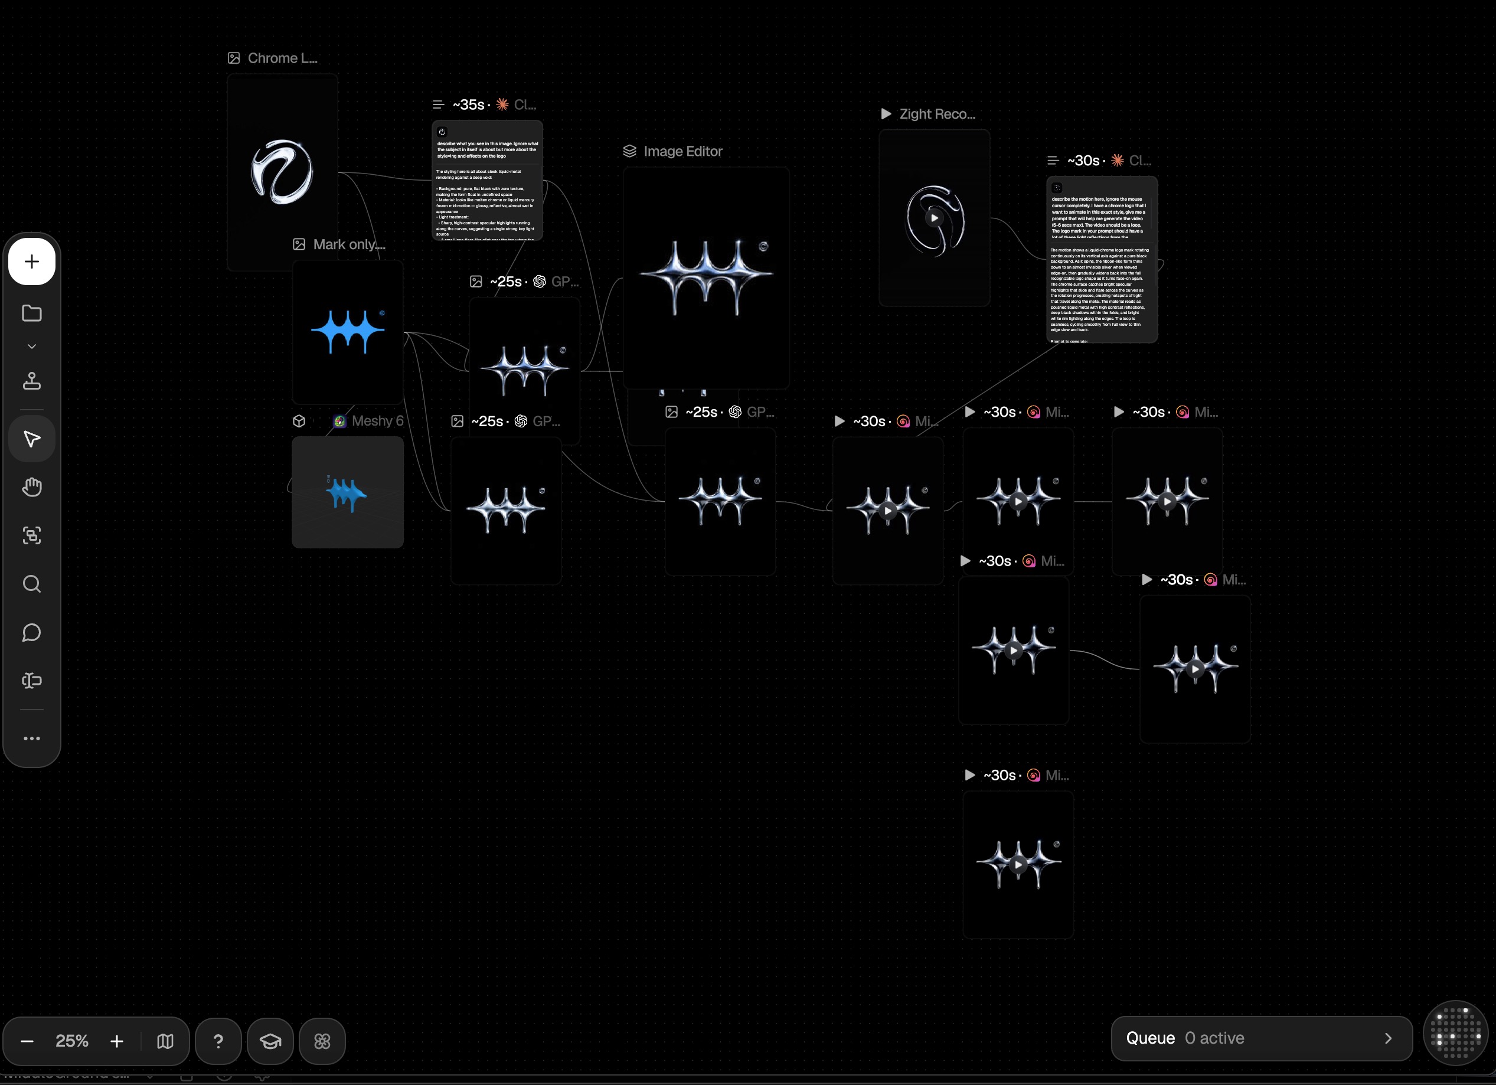Expand the chevron below the folder icon

(x=32, y=347)
